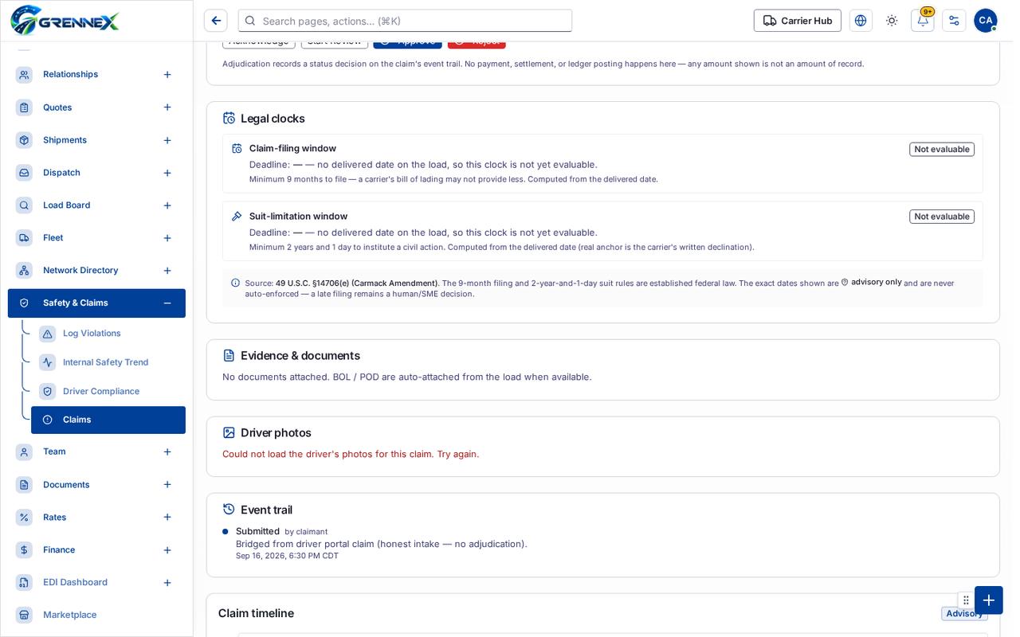Click the Rates percent icon

pyautogui.click(x=25, y=518)
